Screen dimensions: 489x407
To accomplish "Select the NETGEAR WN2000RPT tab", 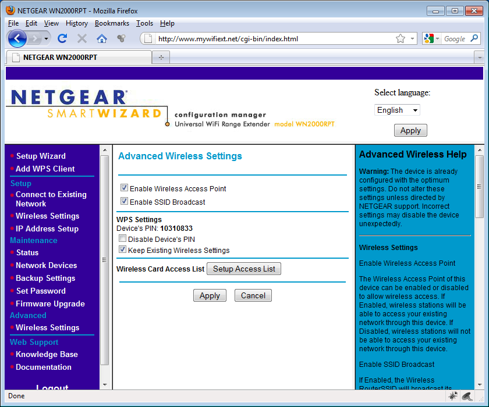I will pos(79,58).
